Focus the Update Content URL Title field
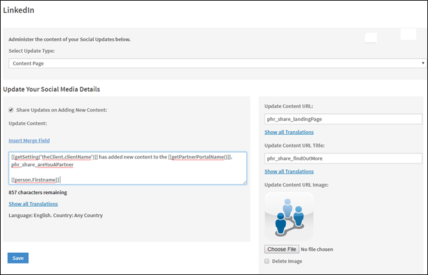The height and width of the screenshot is (275, 428). [343, 159]
